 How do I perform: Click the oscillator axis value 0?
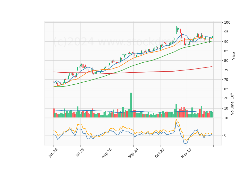tap(225, 135)
